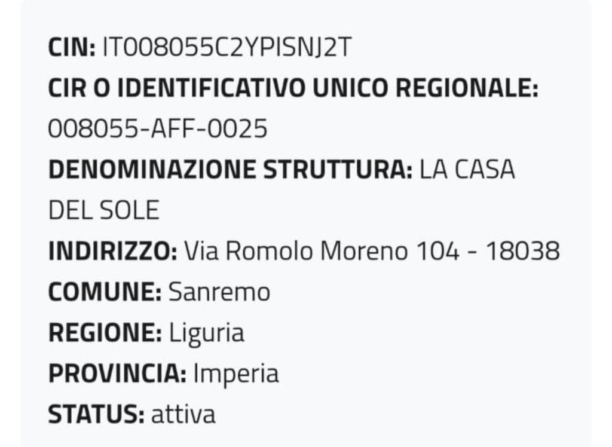
Task: Click the bold CIN label
Action: (72, 48)
